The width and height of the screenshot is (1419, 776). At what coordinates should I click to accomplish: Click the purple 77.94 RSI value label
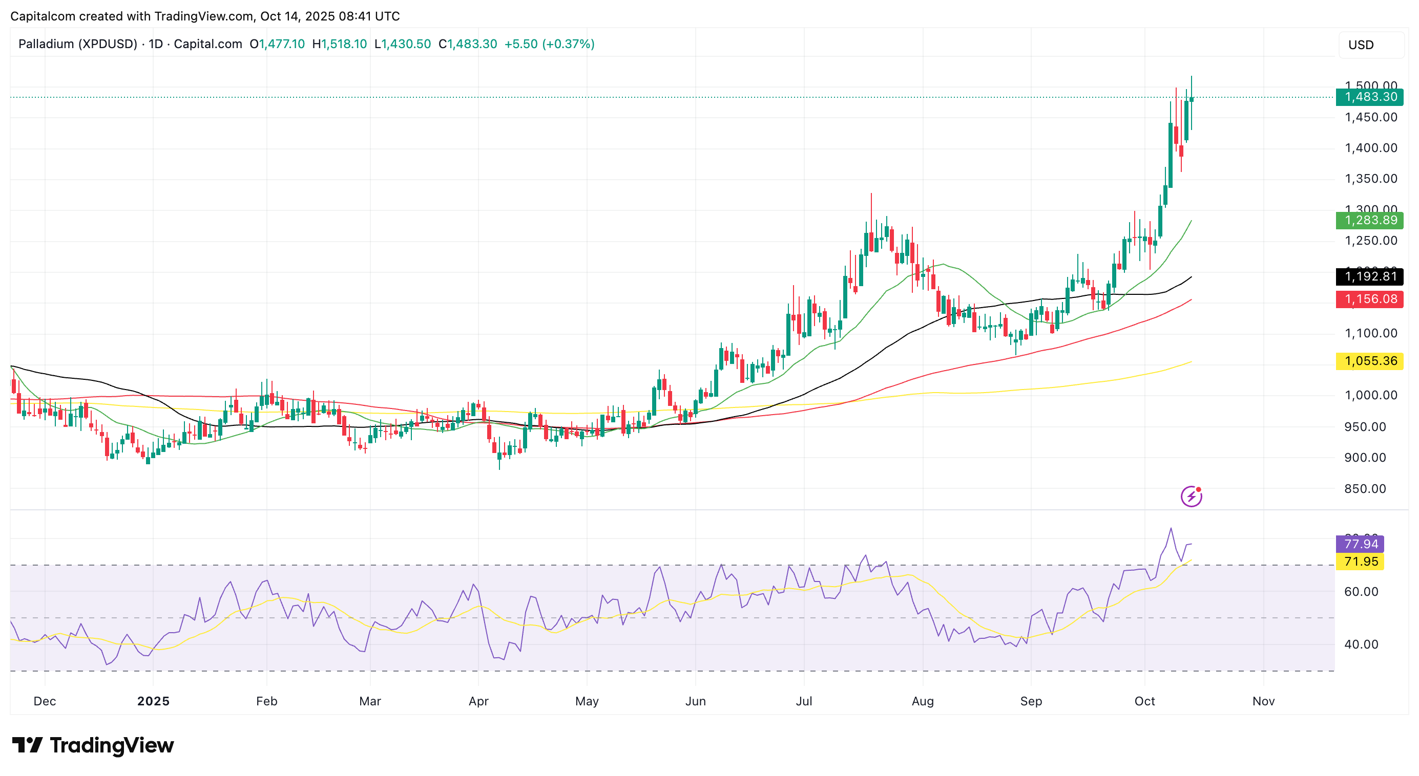pyautogui.click(x=1360, y=544)
